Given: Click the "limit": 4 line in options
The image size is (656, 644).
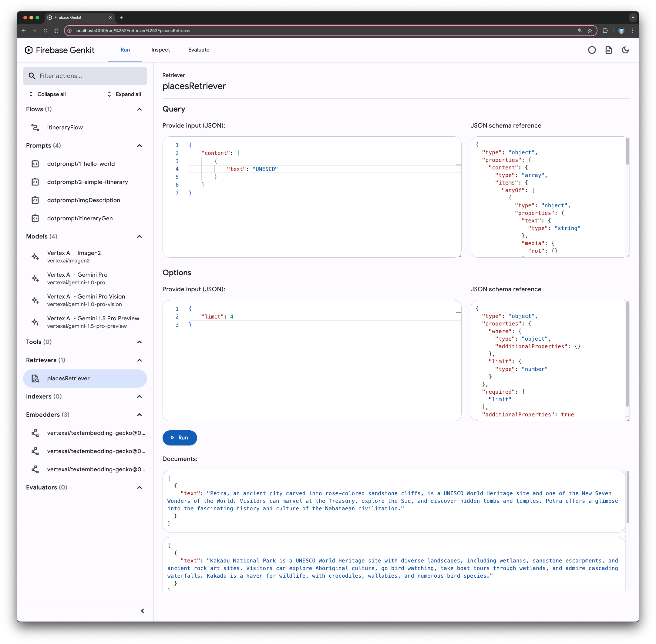Looking at the screenshot, I should (217, 317).
